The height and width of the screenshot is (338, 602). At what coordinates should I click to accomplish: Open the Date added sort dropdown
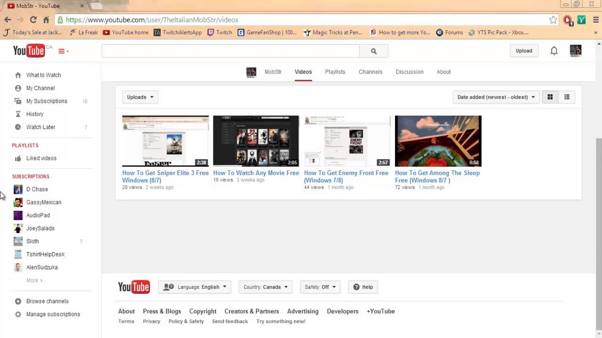pos(496,97)
